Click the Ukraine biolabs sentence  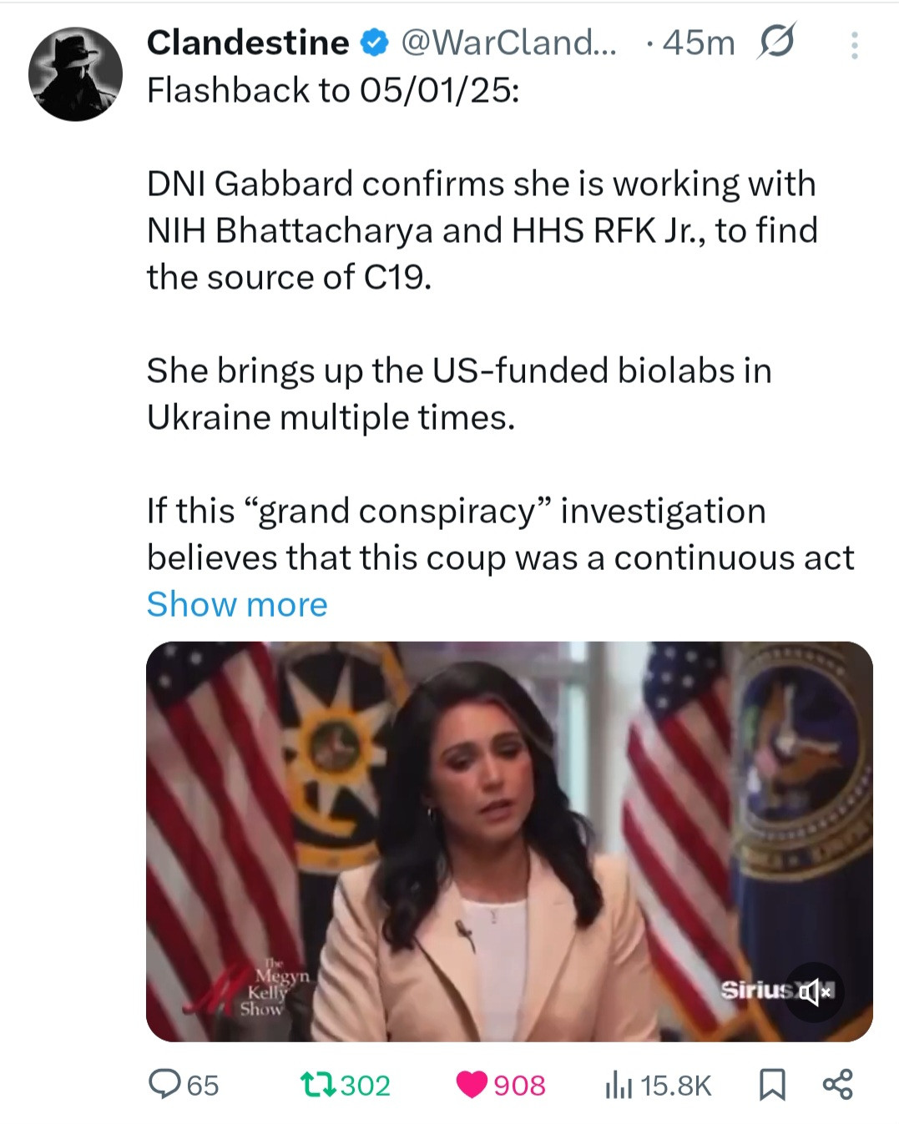[x=458, y=394]
